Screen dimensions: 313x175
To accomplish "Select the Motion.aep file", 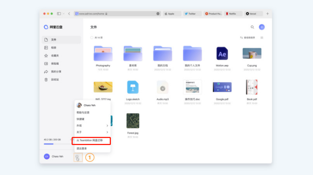I will pos(222,54).
